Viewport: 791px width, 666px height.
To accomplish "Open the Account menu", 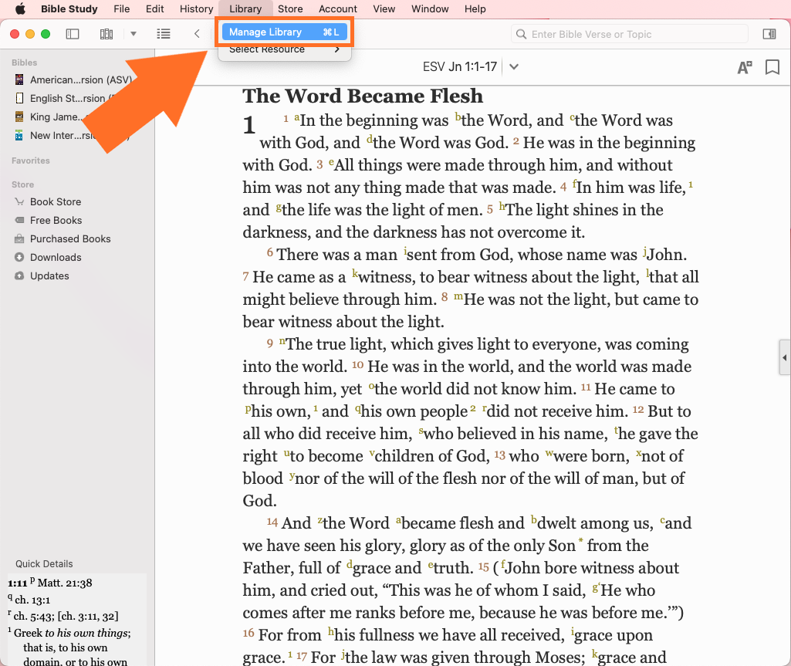I will point(337,8).
